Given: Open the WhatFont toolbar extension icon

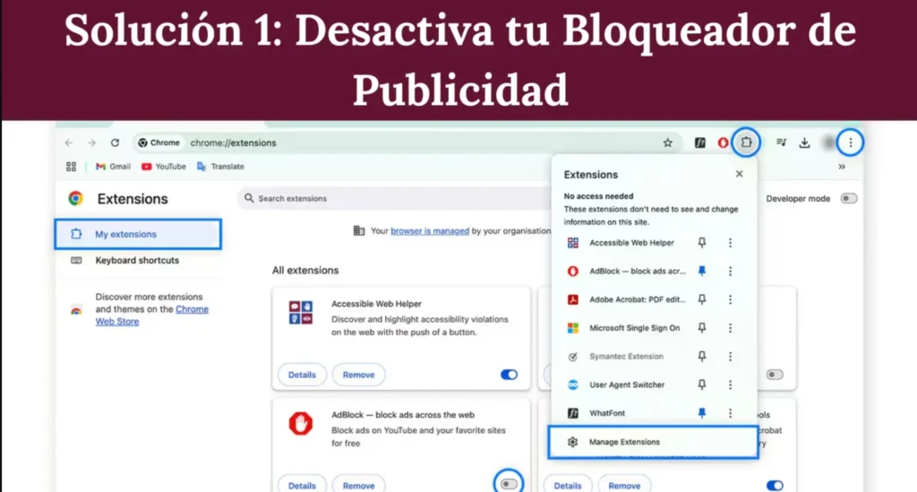Looking at the screenshot, I should 699,142.
